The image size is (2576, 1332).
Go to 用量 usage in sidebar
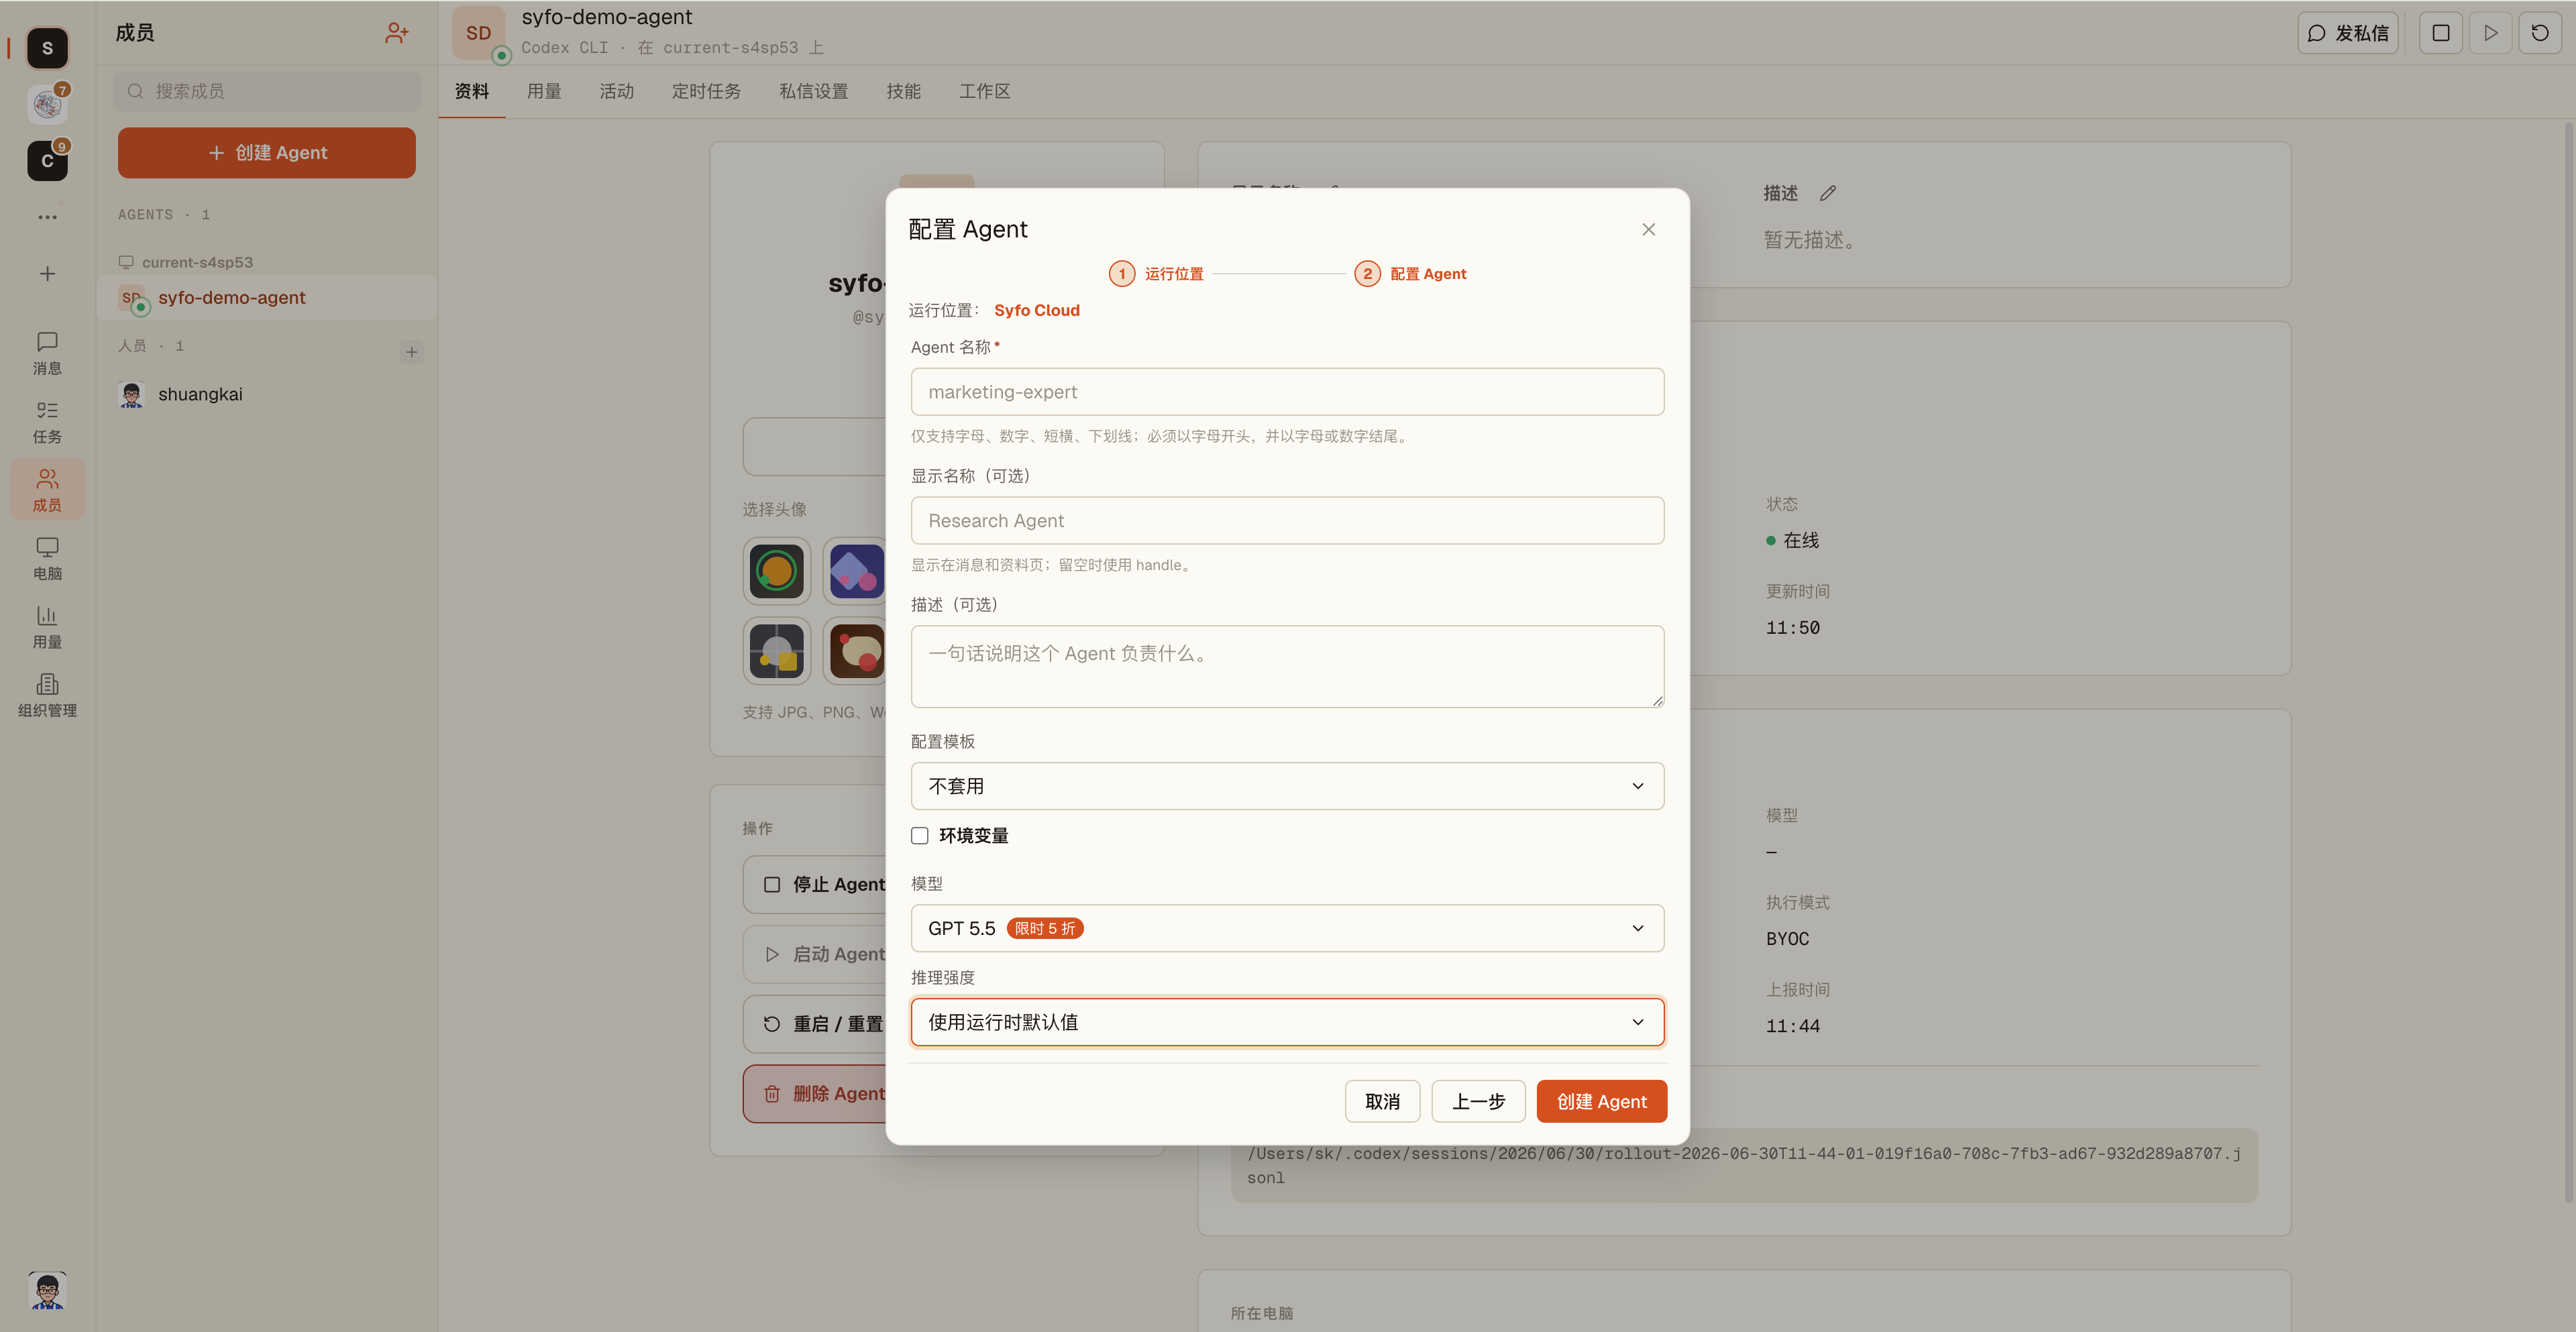point(47,627)
